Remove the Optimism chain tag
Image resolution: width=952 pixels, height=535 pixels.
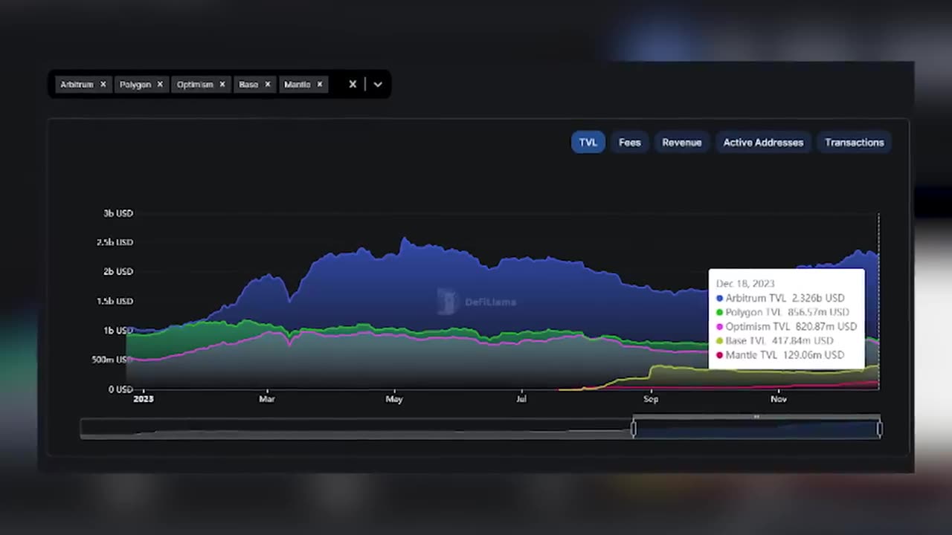pos(222,85)
